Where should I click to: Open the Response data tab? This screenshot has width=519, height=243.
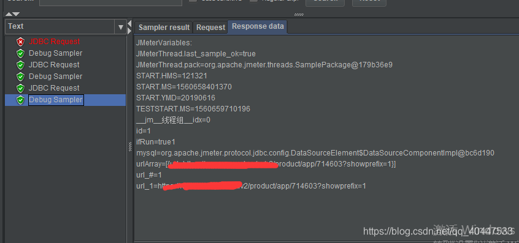pyautogui.click(x=258, y=26)
